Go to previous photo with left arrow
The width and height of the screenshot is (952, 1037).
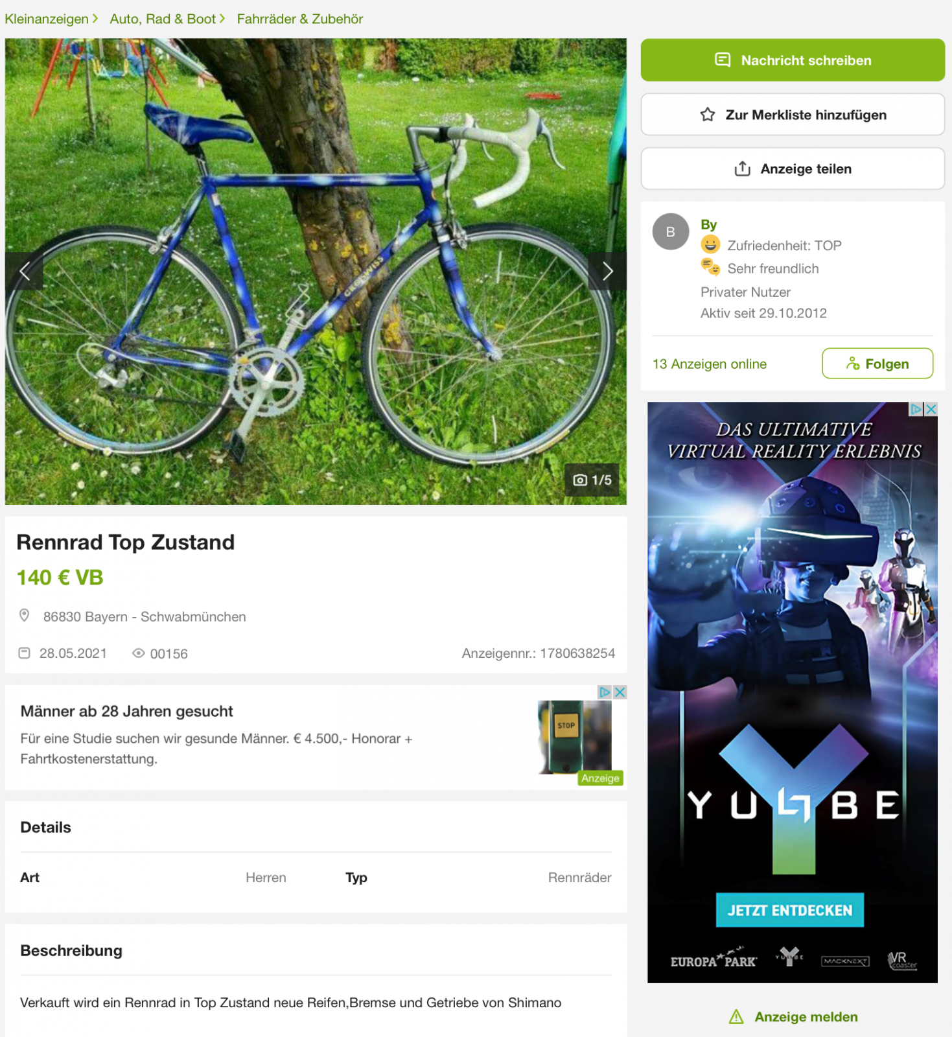click(x=25, y=271)
